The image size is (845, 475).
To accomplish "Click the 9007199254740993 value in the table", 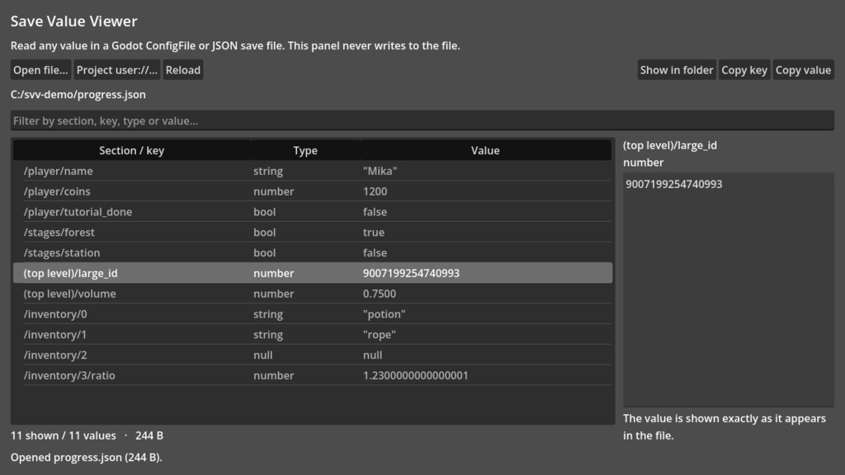I will (411, 273).
